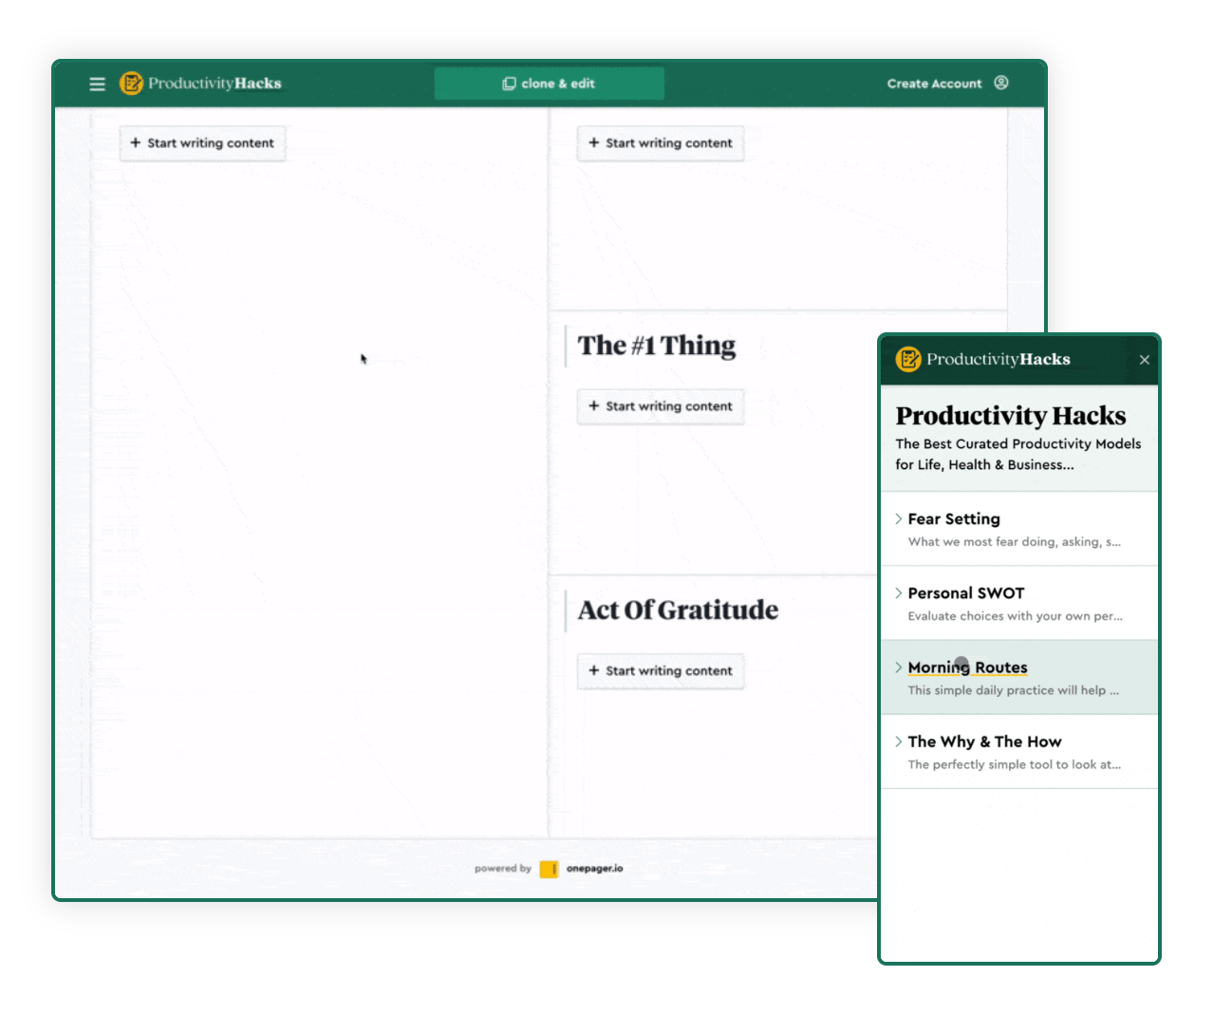Click the yellow onepager.io icon in the footer
This screenshot has width=1232, height=1014.
pyautogui.click(x=549, y=868)
